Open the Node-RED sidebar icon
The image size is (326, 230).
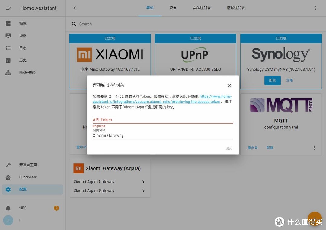[x=8, y=73]
